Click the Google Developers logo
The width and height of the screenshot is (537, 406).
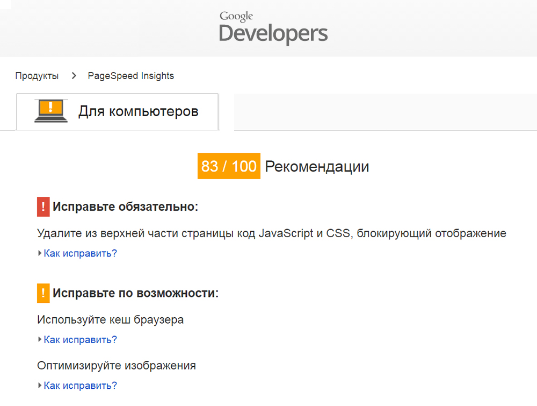(273, 27)
